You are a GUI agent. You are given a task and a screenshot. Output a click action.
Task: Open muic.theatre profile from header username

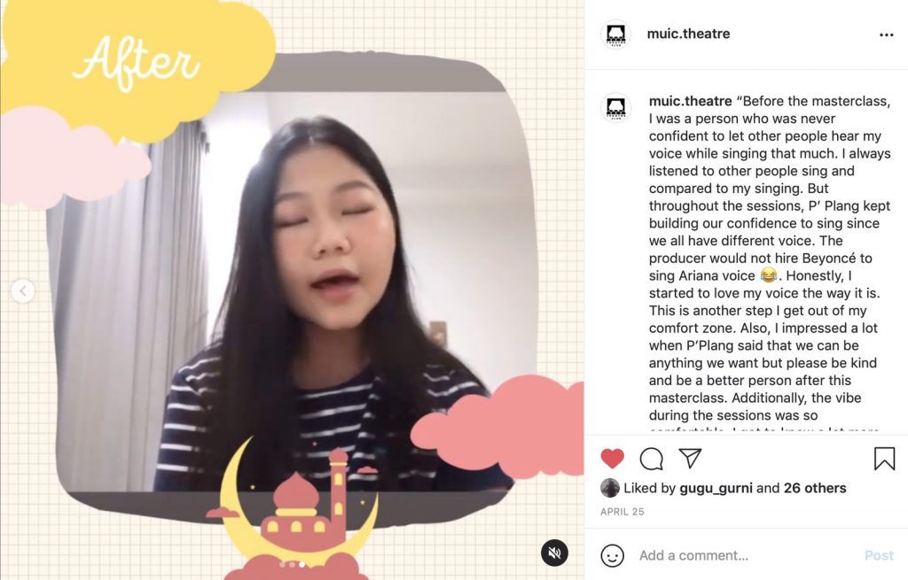[688, 34]
